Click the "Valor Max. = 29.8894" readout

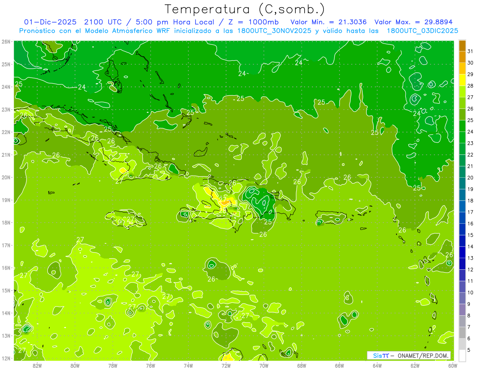[x=413, y=22]
